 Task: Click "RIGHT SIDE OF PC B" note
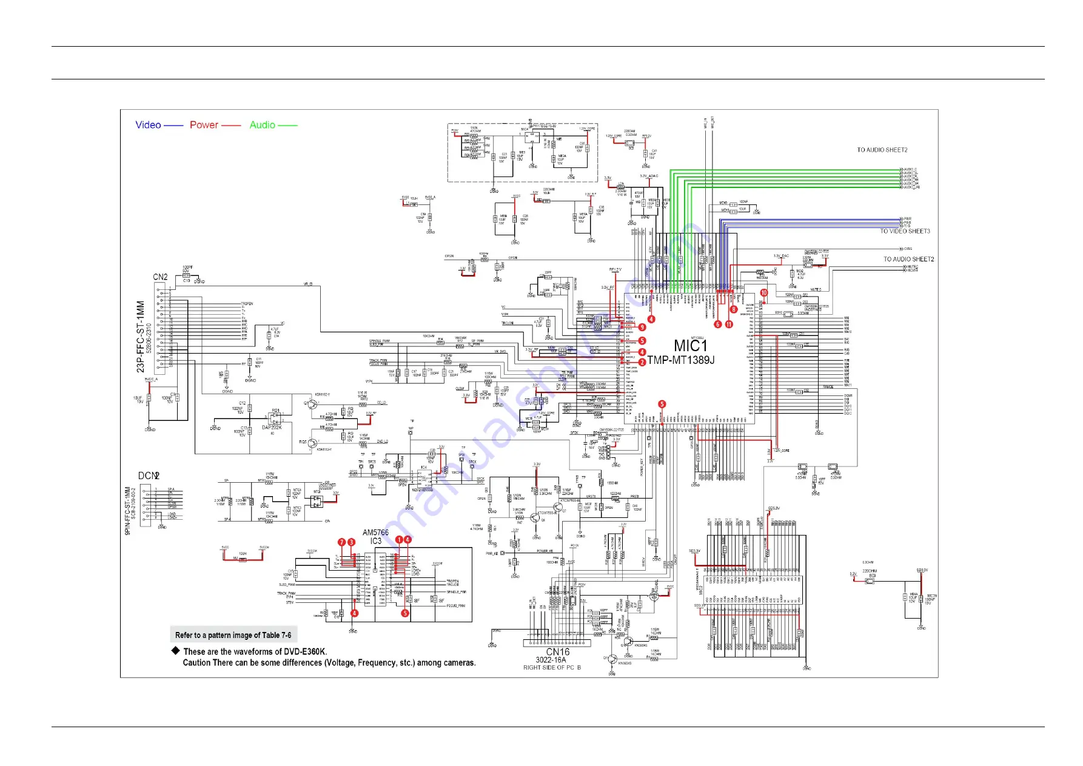552,668
